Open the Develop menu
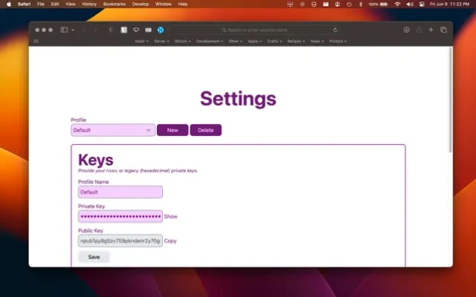476x297 pixels. [x=141, y=4]
